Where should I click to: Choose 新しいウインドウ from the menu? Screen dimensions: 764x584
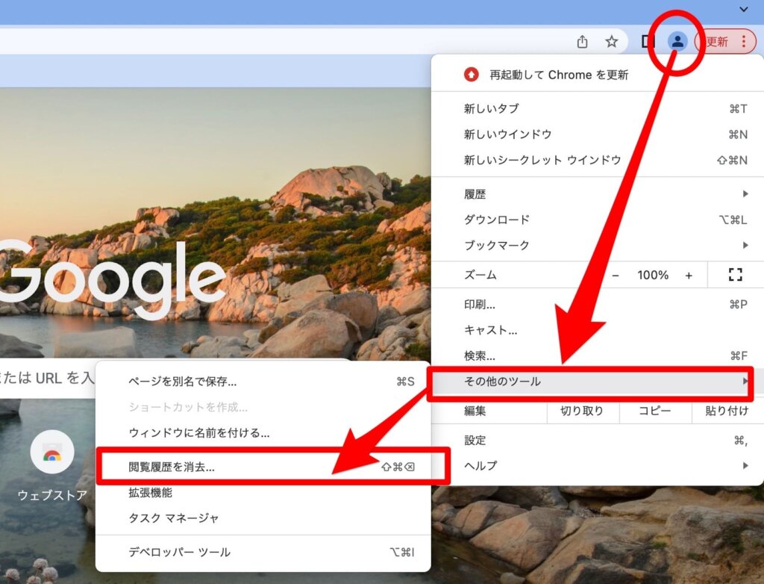tap(598, 134)
